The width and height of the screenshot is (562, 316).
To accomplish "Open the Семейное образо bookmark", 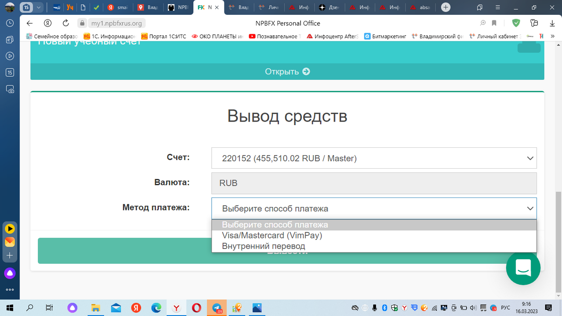I will [52, 37].
